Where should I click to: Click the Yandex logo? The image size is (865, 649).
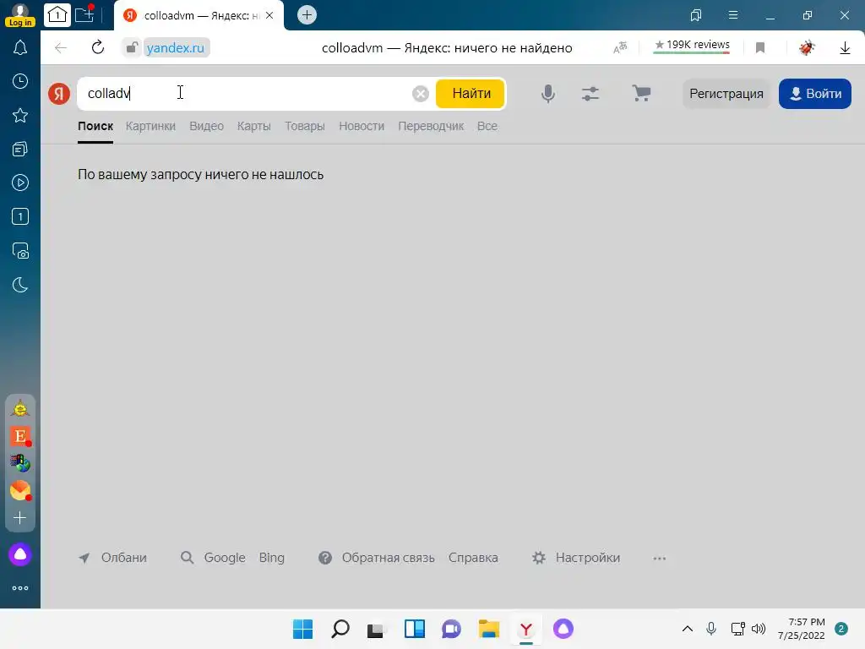click(x=59, y=93)
